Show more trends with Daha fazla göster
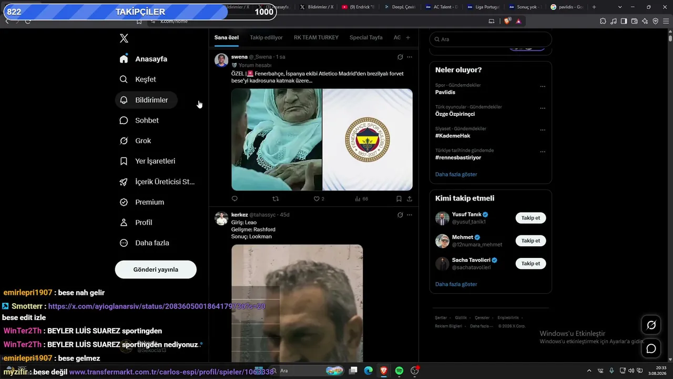Viewport: 673px width, 379px height. [456, 174]
